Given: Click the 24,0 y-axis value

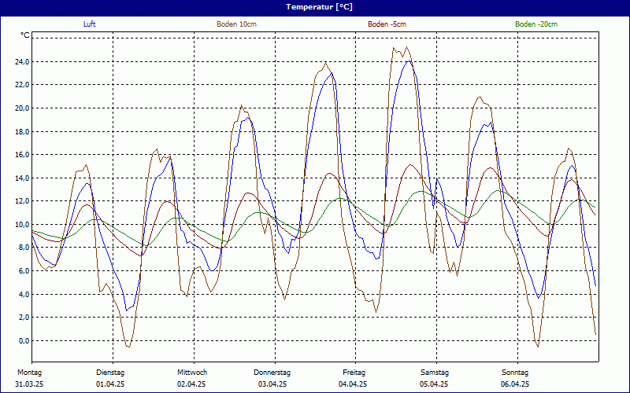Looking at the screenshot, I should 23,62.
